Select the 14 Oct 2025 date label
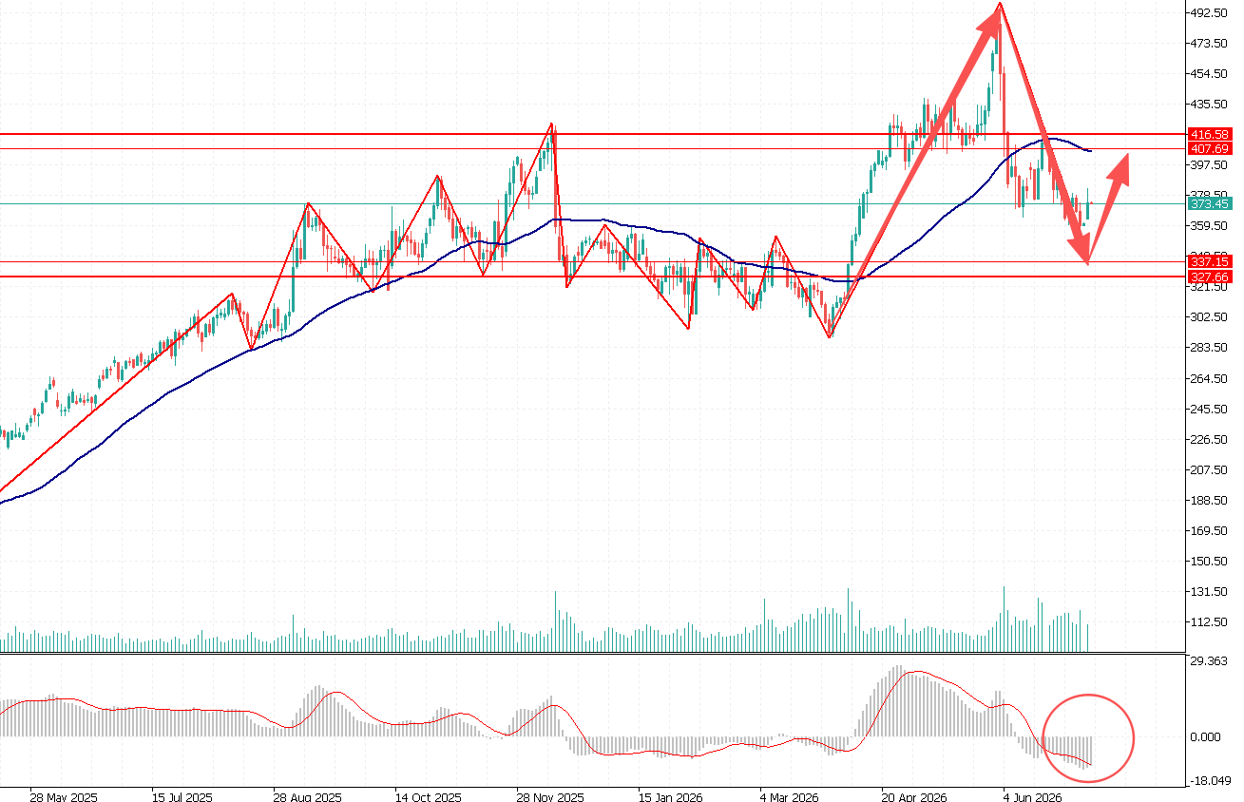 pyautogui.click(x=429, y=797)
